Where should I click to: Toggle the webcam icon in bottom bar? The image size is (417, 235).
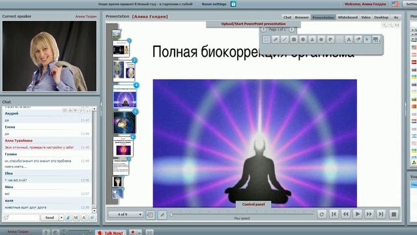[55, 232]
